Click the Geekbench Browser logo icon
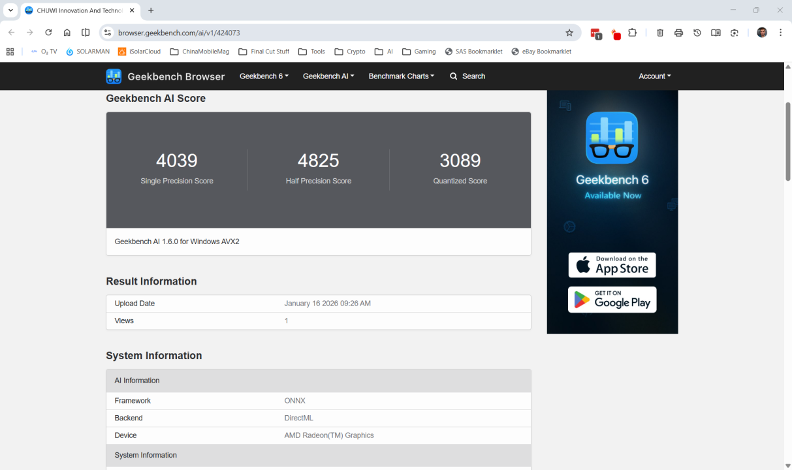Viewport: 792px width, 470px height. 114,76
